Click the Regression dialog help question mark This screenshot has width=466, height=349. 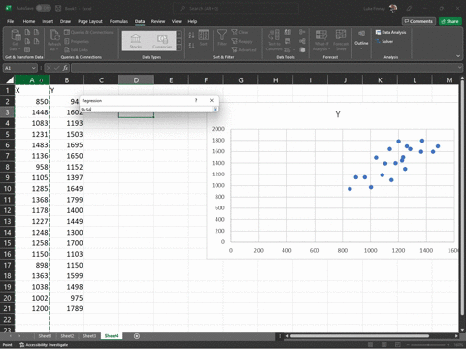coord(196,100)
